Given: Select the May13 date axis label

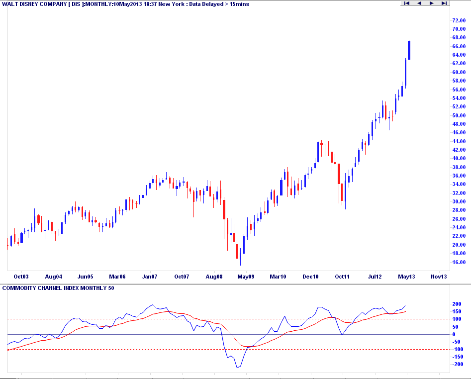Looking at the screenshot, I should click(x=407, y=277).
